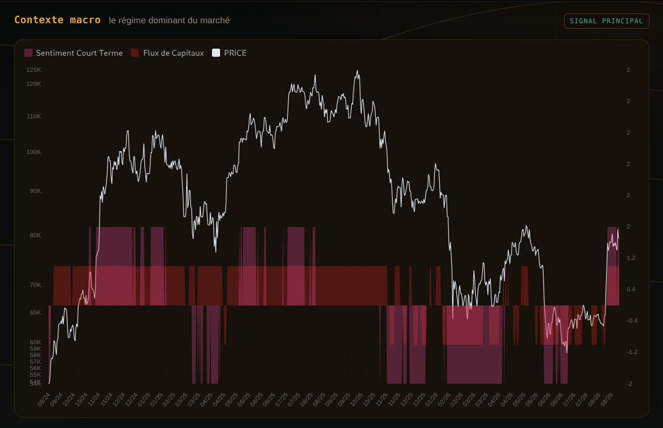Image resolution: width=663 pixels, height=428 pixels.
Task: Click the 100K price axis label
Action: 34,152
